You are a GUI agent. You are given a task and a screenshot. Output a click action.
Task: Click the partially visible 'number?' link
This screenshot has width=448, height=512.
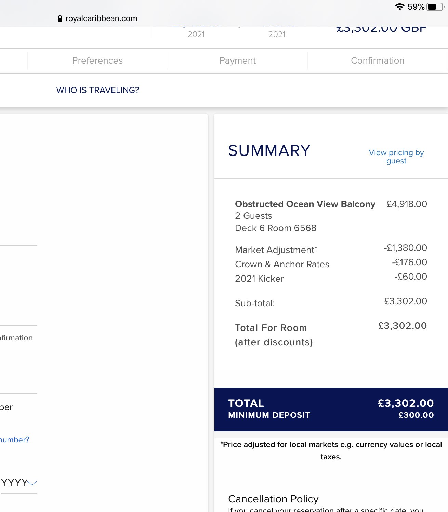tap(15, 440)
